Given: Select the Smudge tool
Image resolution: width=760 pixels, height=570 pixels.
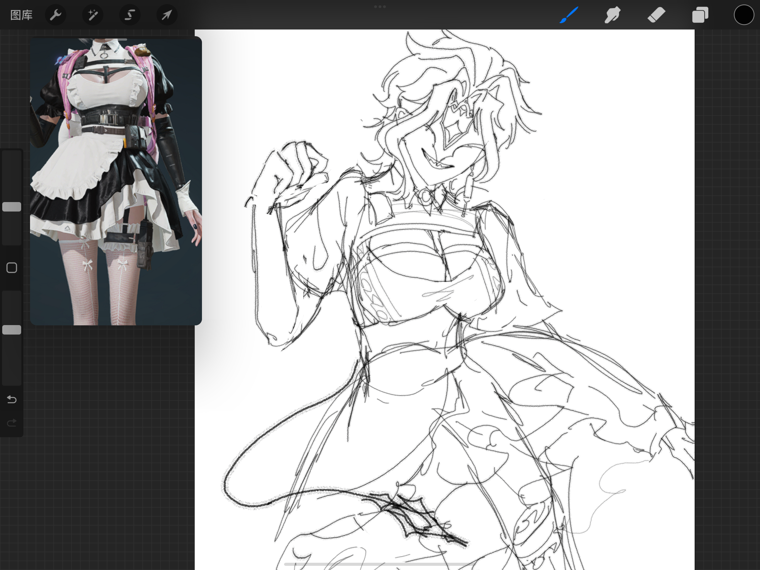Looking at the screenshot, I should tap(612, 15).
